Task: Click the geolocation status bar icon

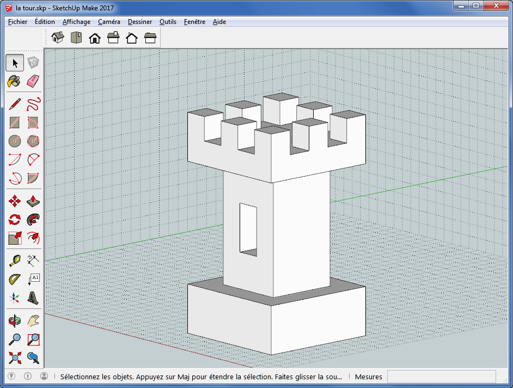Action: point(11,376)
